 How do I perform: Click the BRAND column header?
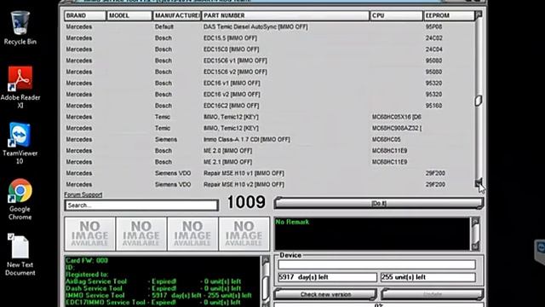click(x=85, y=15)
